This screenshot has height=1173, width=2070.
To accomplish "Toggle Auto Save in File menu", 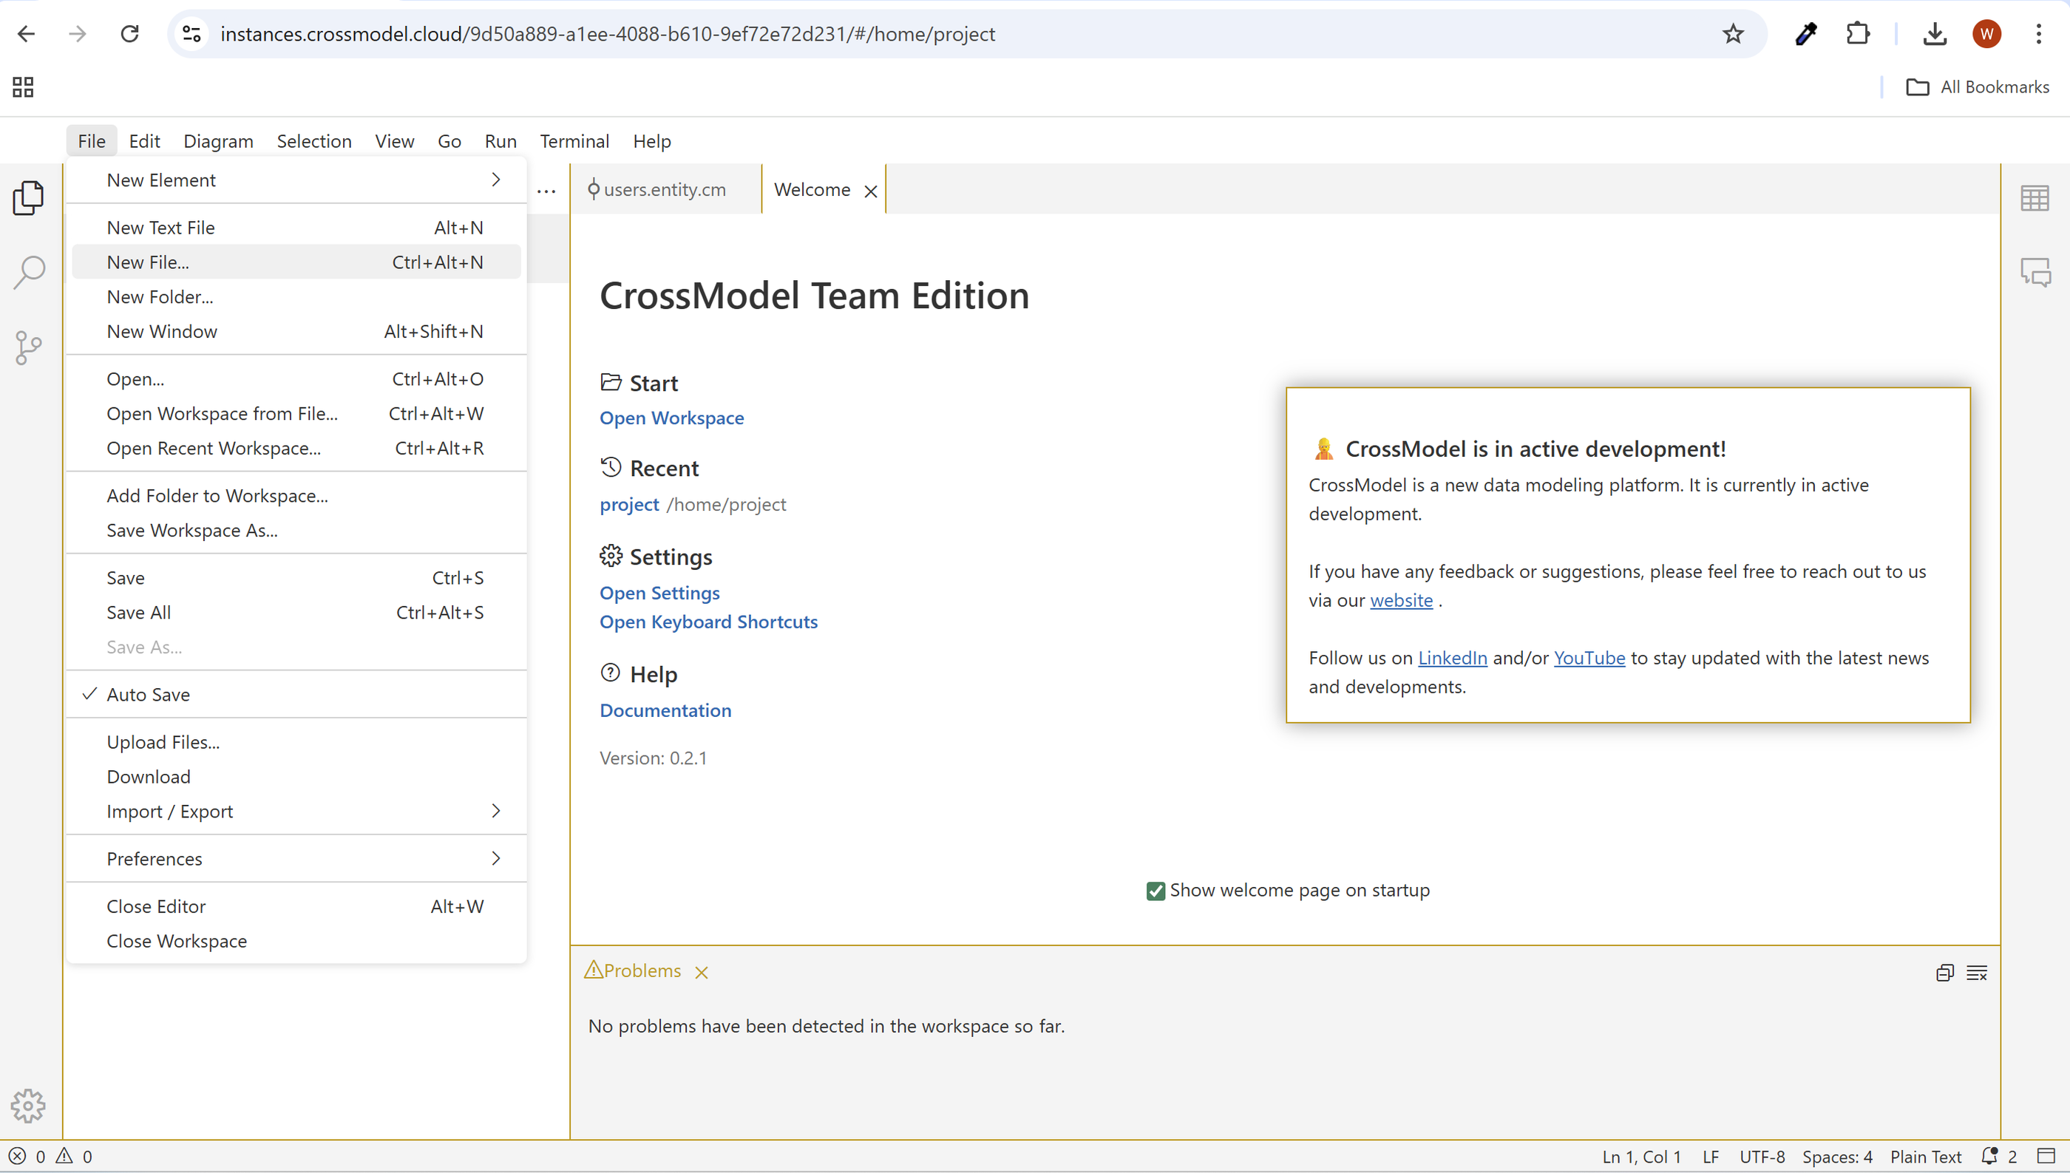I will click(x=149, y=695).
